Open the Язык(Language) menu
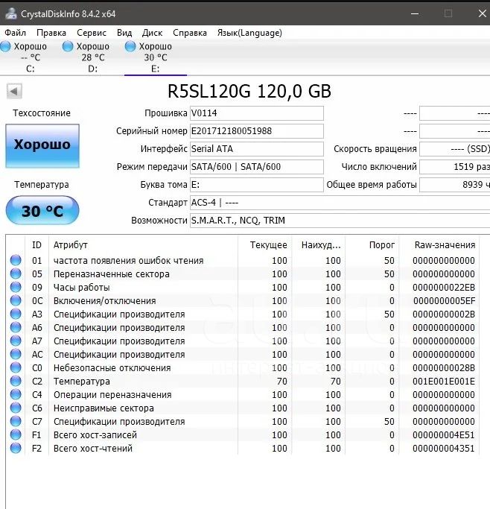 pyautogui.click(x=249, y=33)
